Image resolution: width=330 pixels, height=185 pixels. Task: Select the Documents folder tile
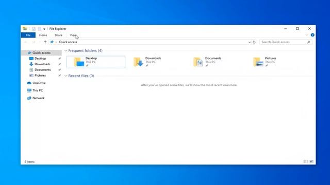pyautogui.click(x=216, y=62)
